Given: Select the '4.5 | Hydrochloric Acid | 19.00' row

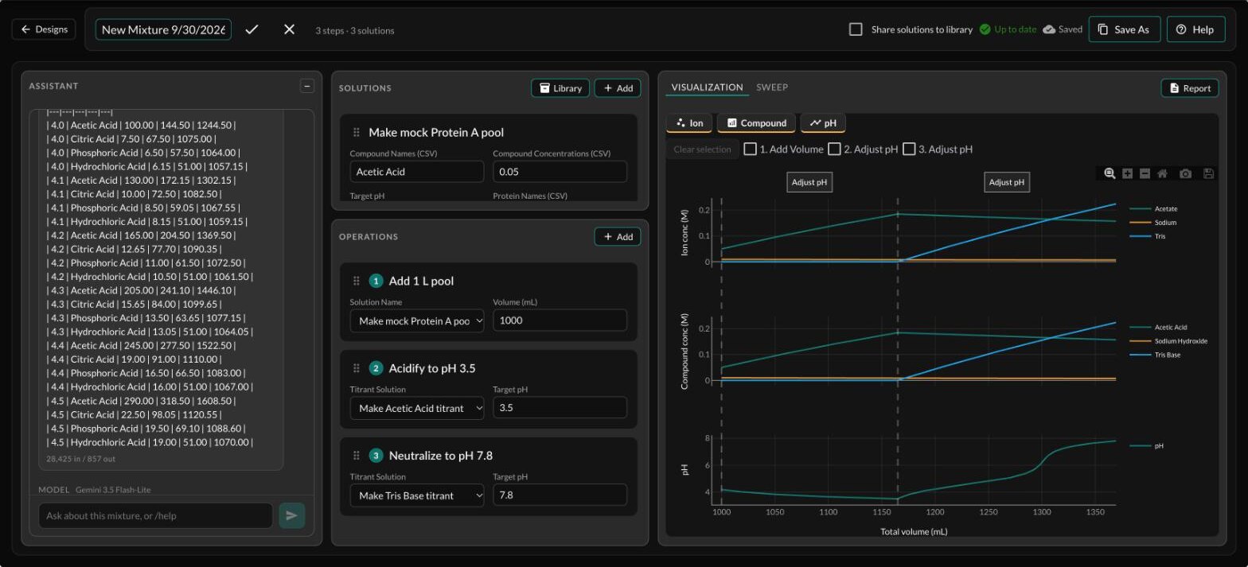Looking at the screenshot, I should (x=150, y=442).
